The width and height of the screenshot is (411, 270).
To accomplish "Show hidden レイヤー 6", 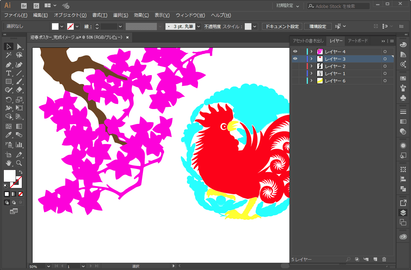I will [x=295, y=81].
